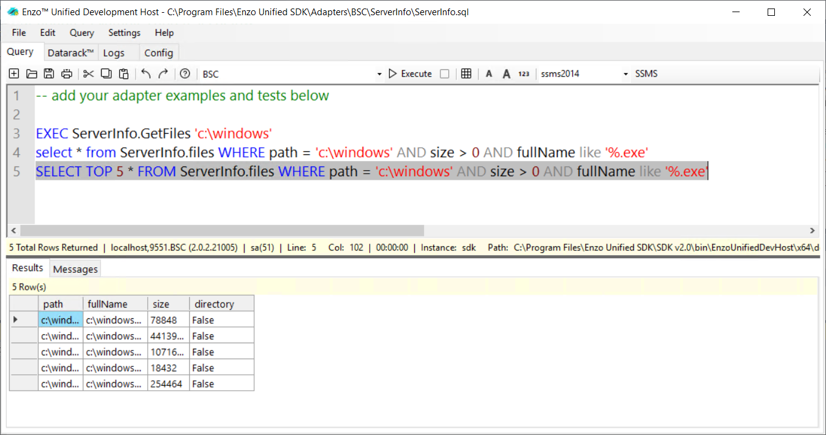
Task: Click the fullName cell in the 78848 row
Action: (x=116, y=320)
